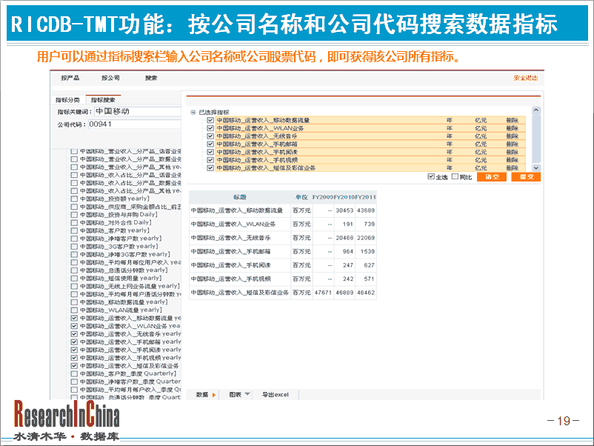Check the 净增客户数 yearly checkbox

(74, 239)
